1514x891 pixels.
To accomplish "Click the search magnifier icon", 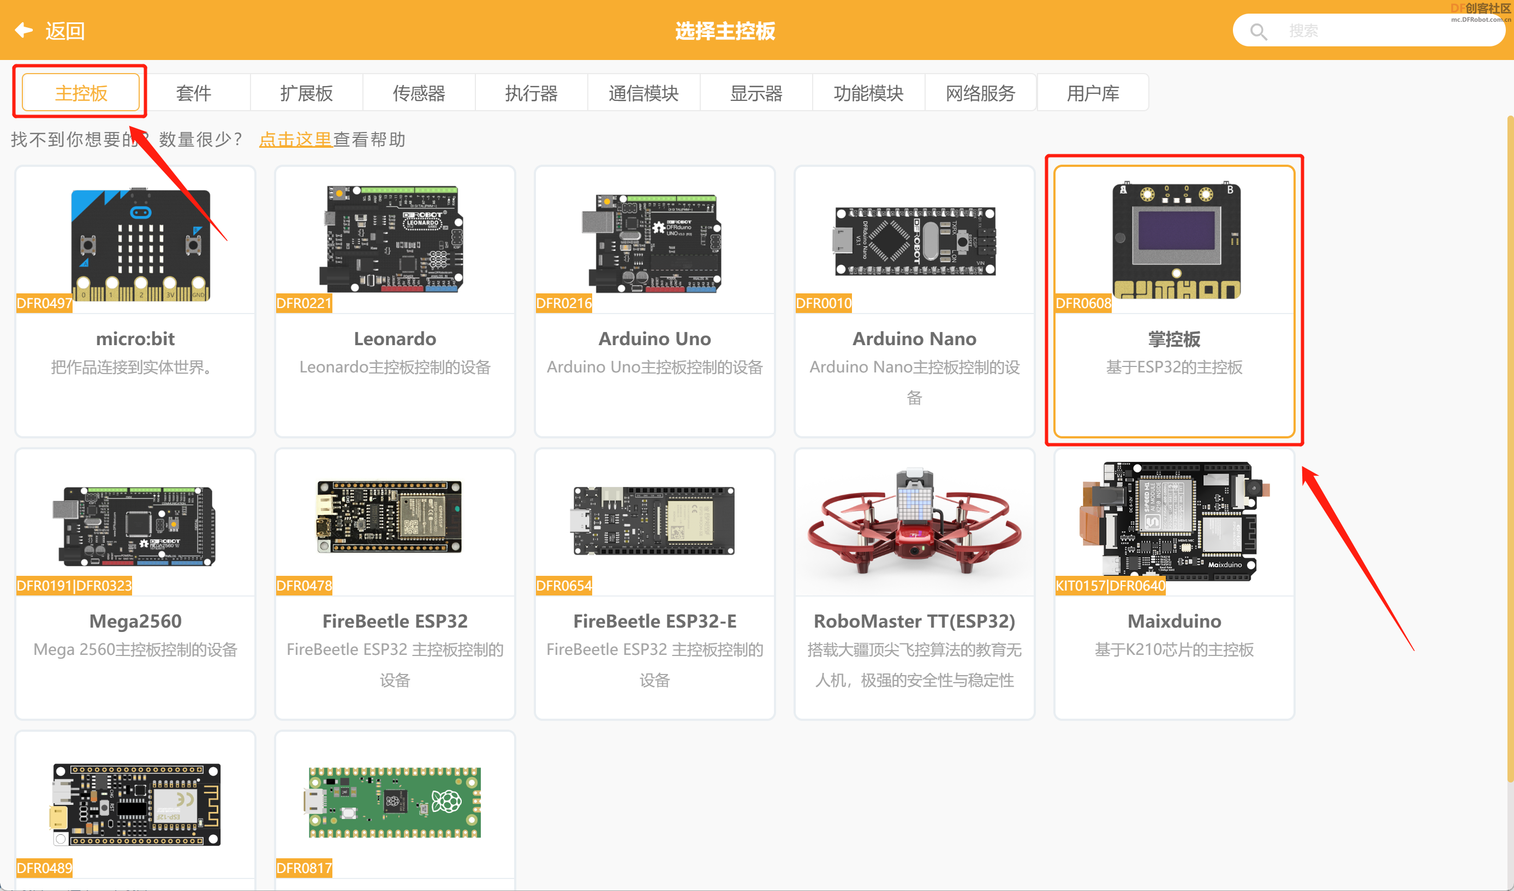I will pyautogui.click(x=1258, y=31).
